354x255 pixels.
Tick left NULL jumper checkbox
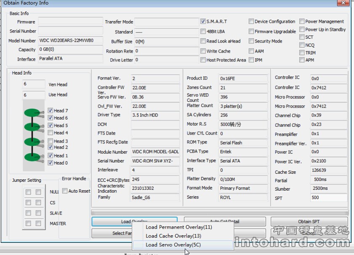[28, 192]
